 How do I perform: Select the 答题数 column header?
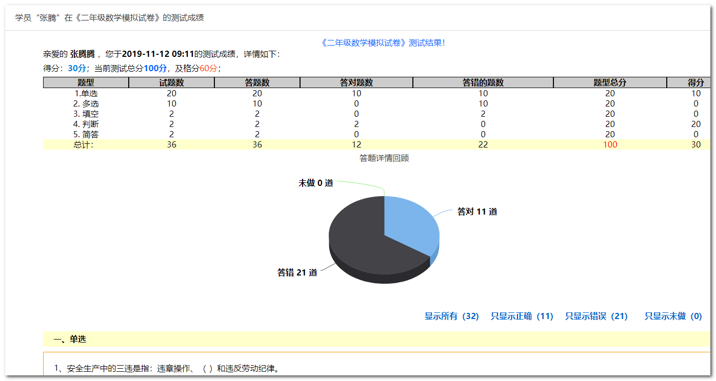pyautogui.click(x=257, y=82)
